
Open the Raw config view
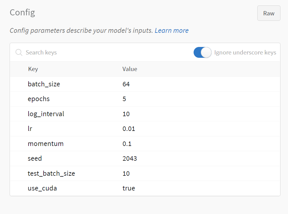point(268,13)
